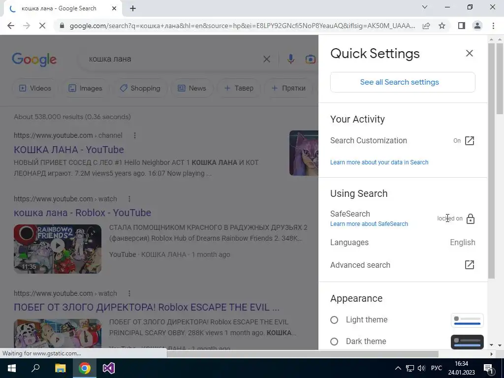Click the Light theme preview thumbnail
The height and width of the screenshot is (378, 504).
click(x=467, y=320)
